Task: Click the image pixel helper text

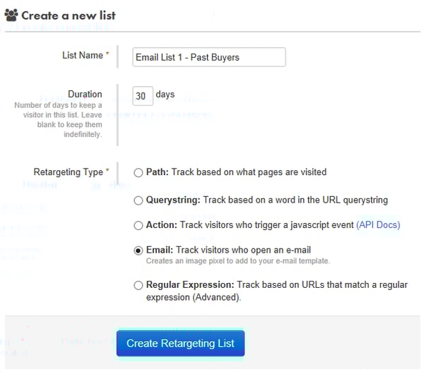Action: tap(238, 261)
